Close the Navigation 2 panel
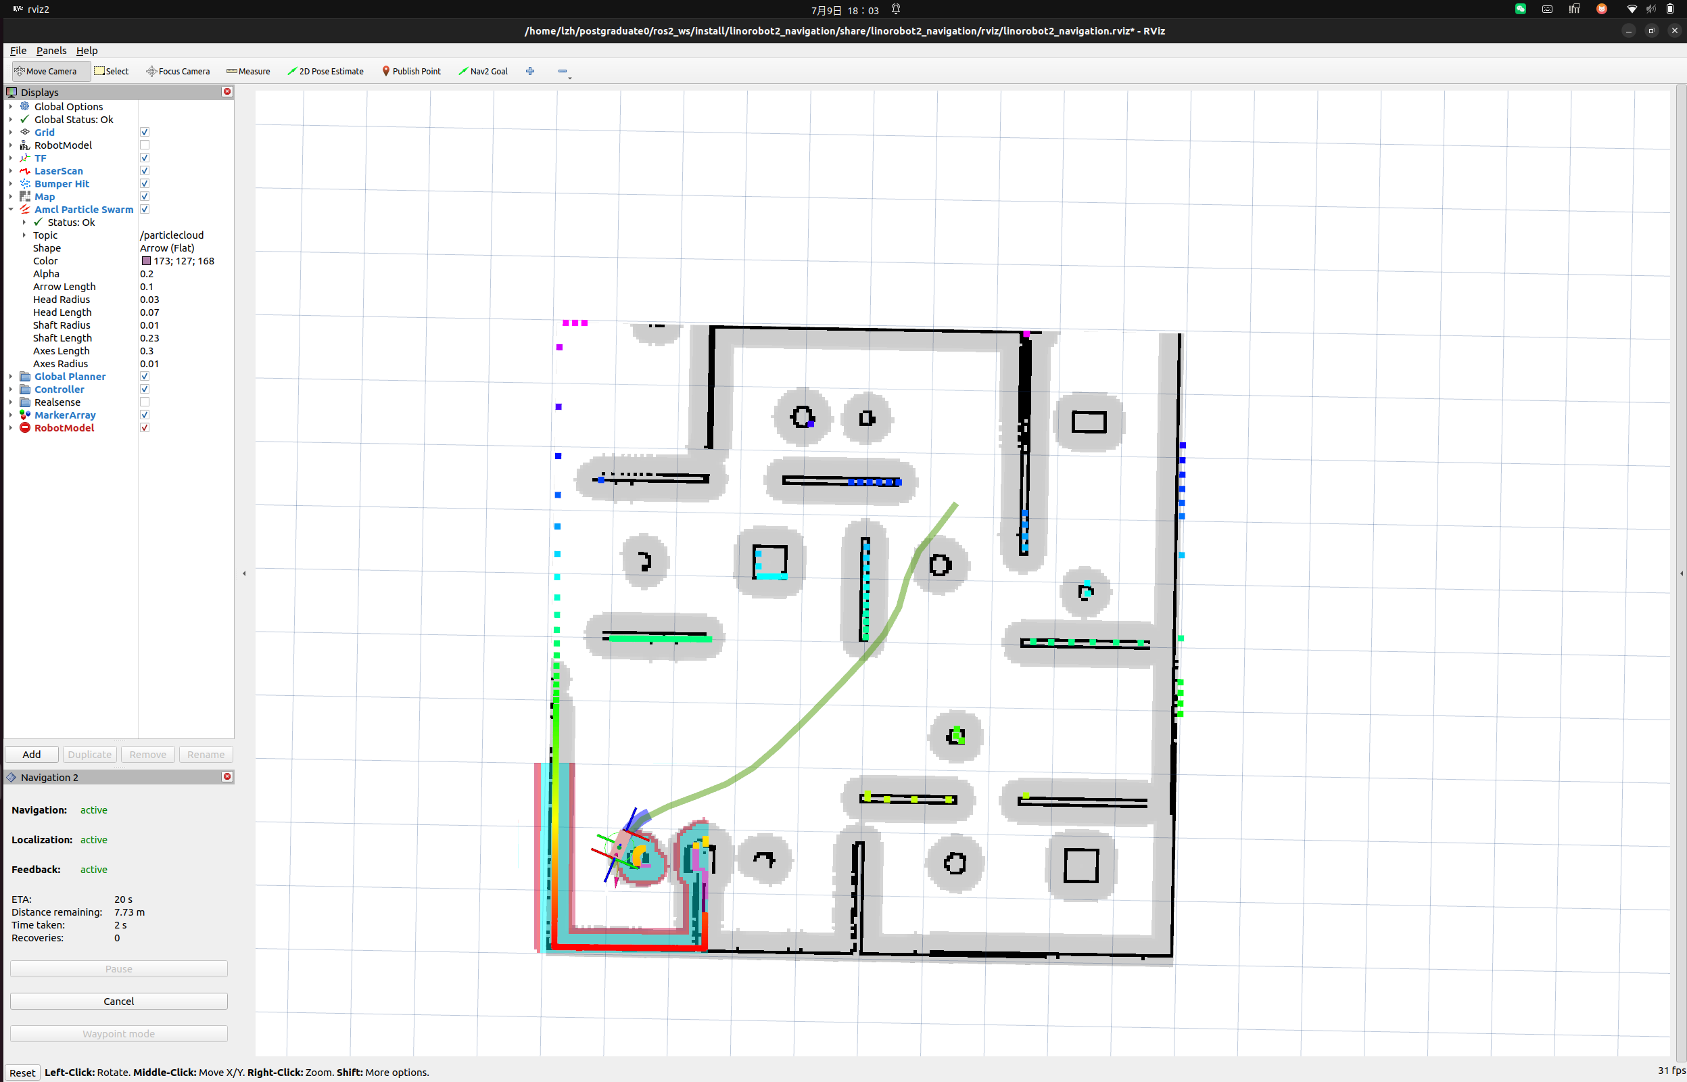 227,776
